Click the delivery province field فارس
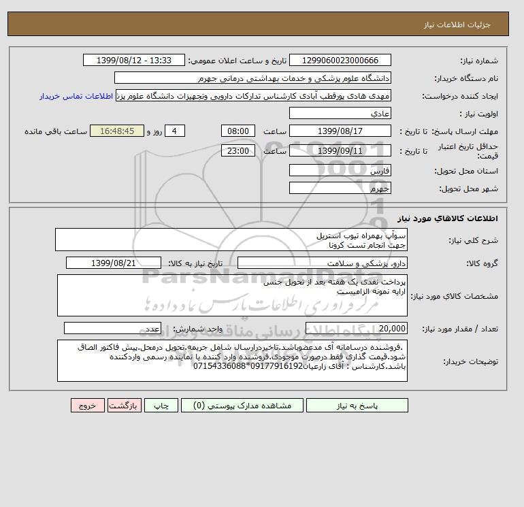 pyautogui.click(x=340, y=170)
